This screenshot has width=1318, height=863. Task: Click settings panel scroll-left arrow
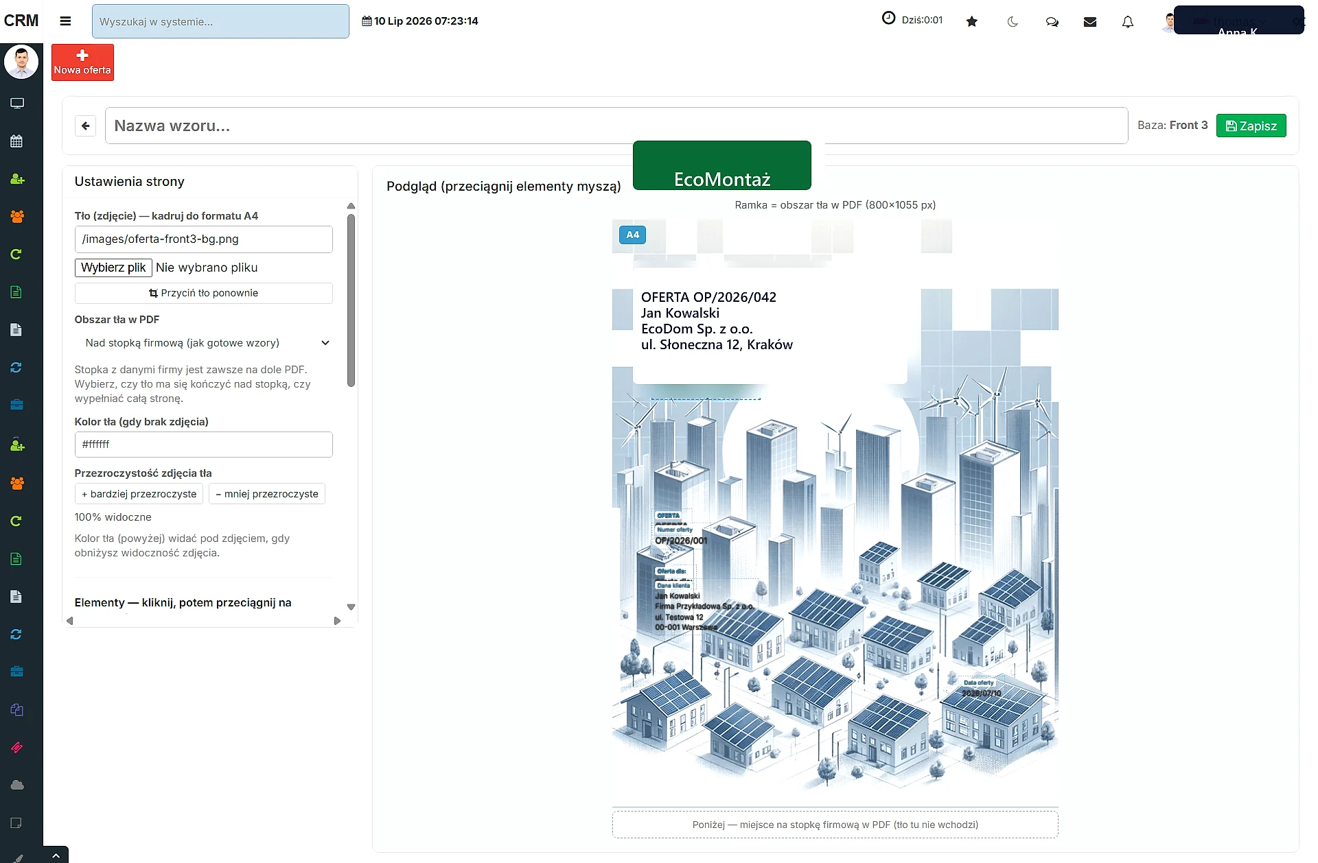pyautogui.click(x=69, y=621)
